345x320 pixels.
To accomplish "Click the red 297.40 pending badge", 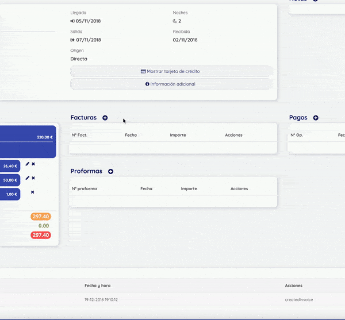I will point(41,235).
